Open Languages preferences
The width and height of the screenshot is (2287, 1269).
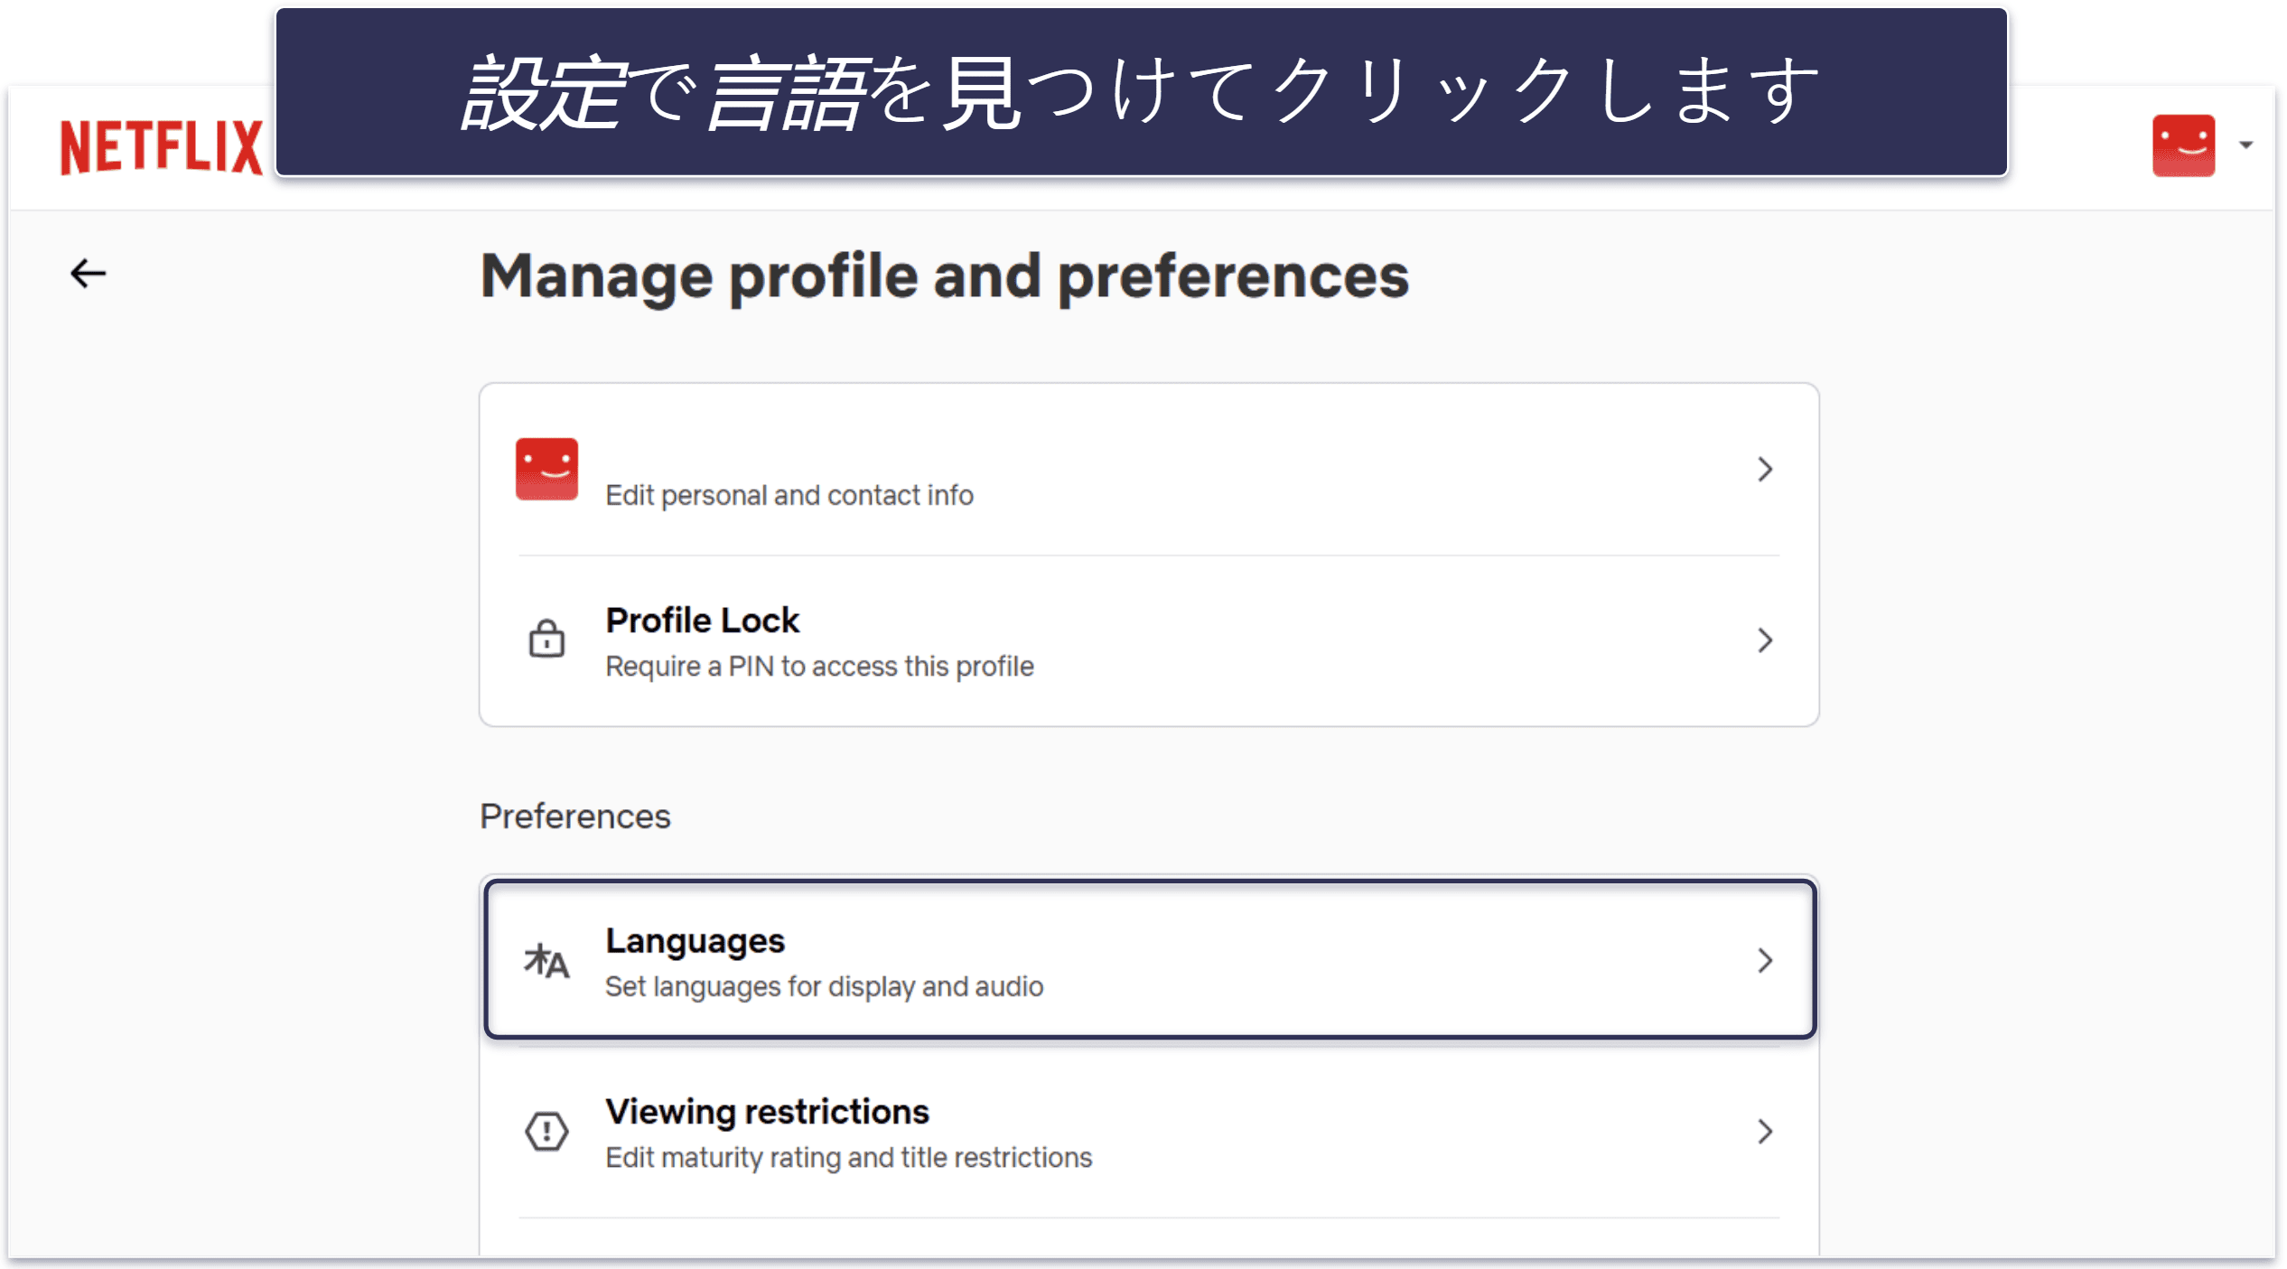click(x=1149, y=959)
